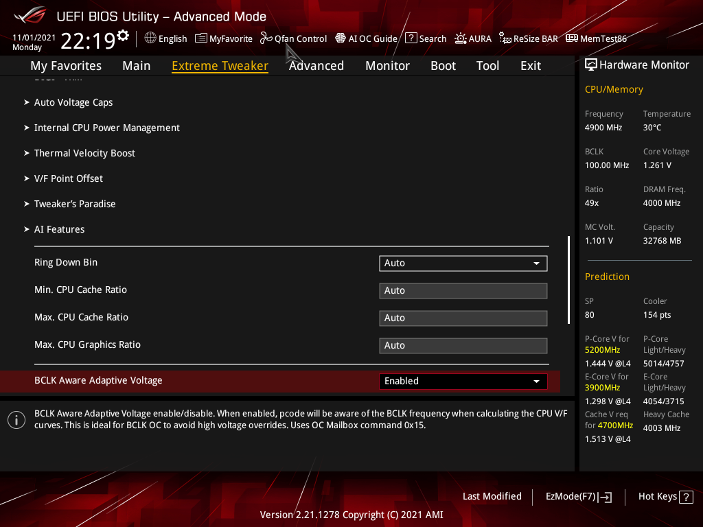Viewport: 703px width, 527px height.
Task: Launch MemTest86 icon
Action: (x=572, y=38)
